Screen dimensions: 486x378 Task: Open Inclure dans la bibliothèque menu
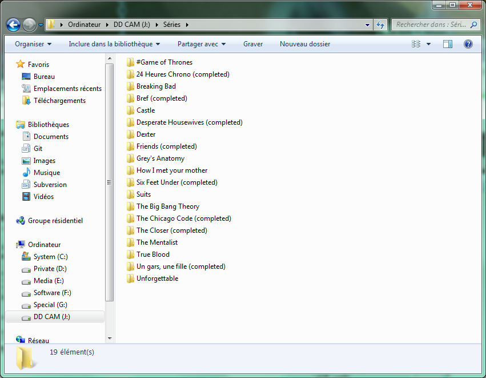[x=114, y=44]
